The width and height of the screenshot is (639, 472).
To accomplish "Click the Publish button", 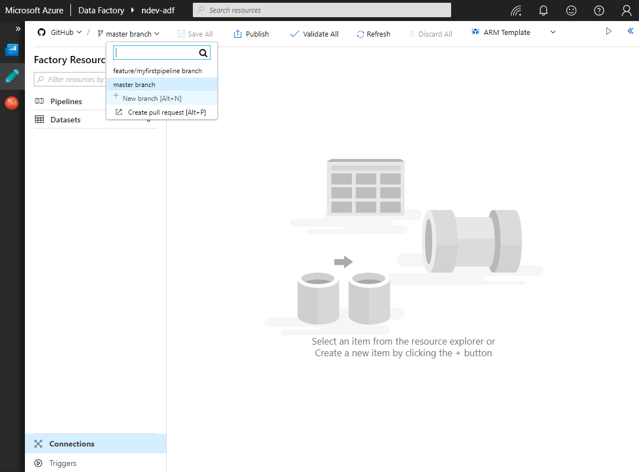I will pos(251,34).
